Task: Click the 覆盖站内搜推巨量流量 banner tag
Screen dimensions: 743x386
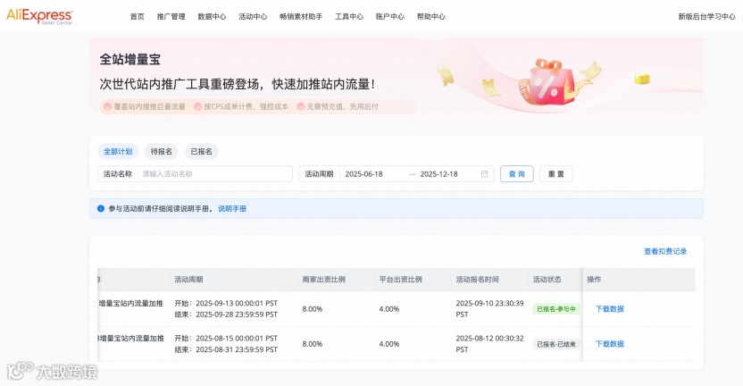Action: tap(145, 106)
